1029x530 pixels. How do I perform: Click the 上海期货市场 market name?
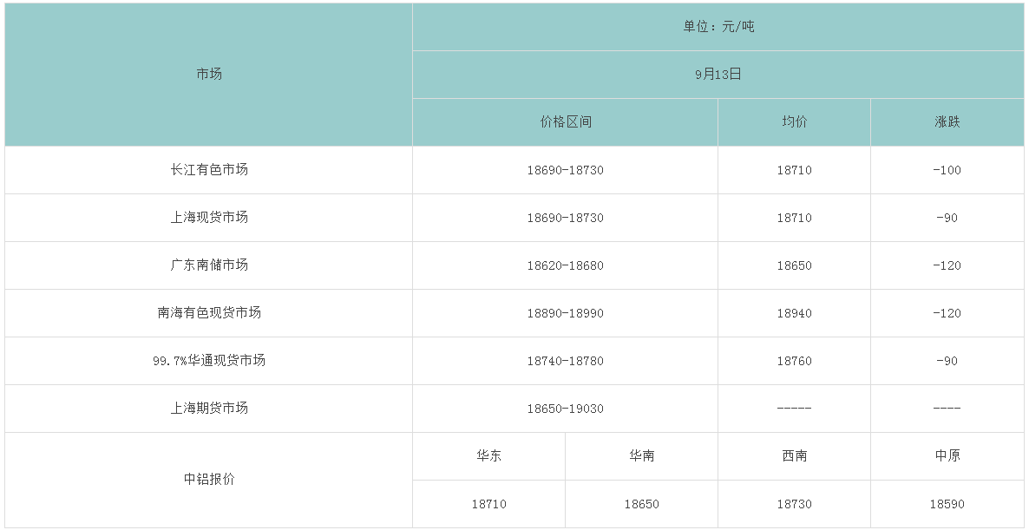209,409
